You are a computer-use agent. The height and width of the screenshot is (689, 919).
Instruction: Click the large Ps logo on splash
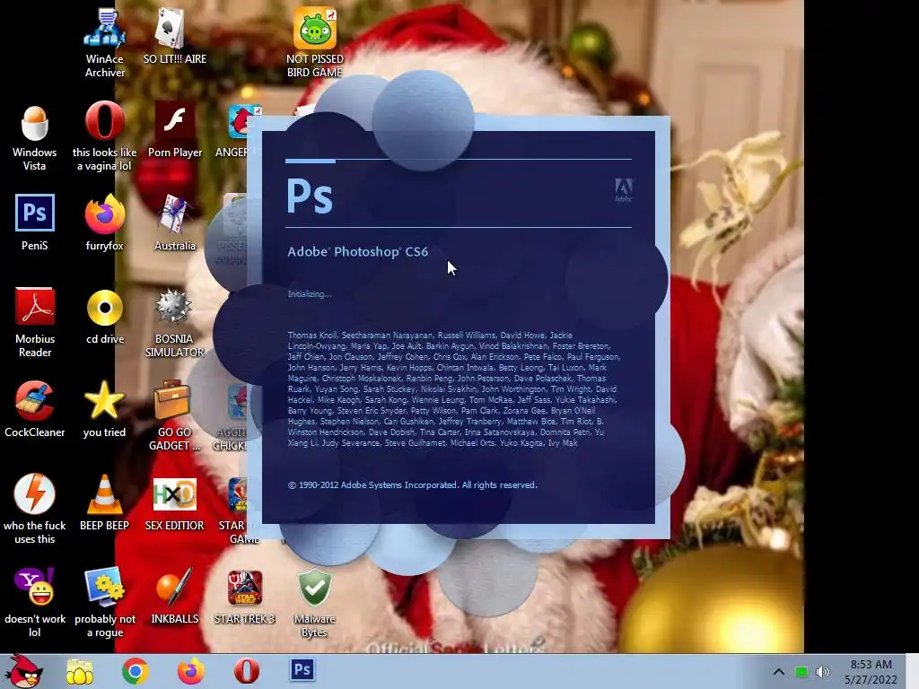click(310, 196)
